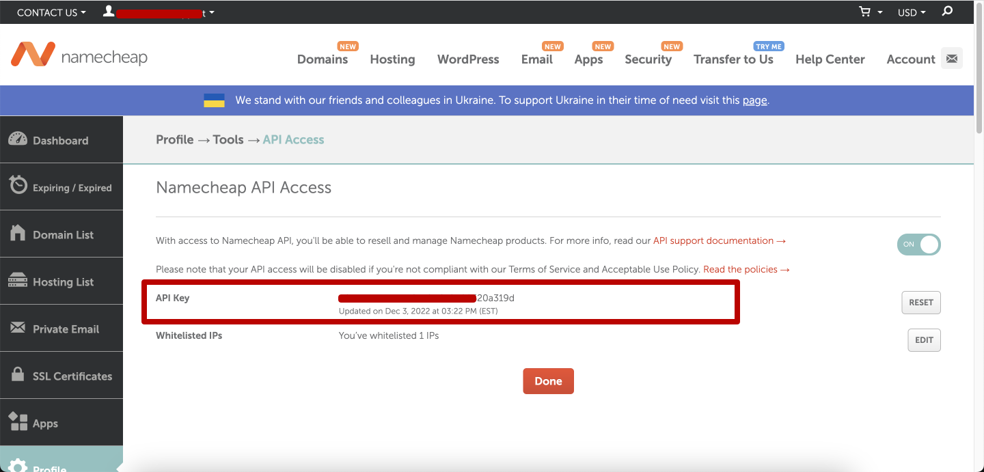Image resolution: width=984 pixels, height=472 pixels.
Task: Open Transfer to Us menu
Action: [733, 59]
